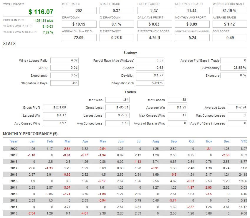The width and height of the screenshot is (250, 218).
Task: Select the 2016 year row label
Action: [x=14, y=175]
